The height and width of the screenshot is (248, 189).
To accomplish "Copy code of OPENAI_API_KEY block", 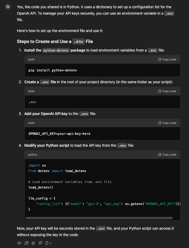I will (x=167, y=123).
